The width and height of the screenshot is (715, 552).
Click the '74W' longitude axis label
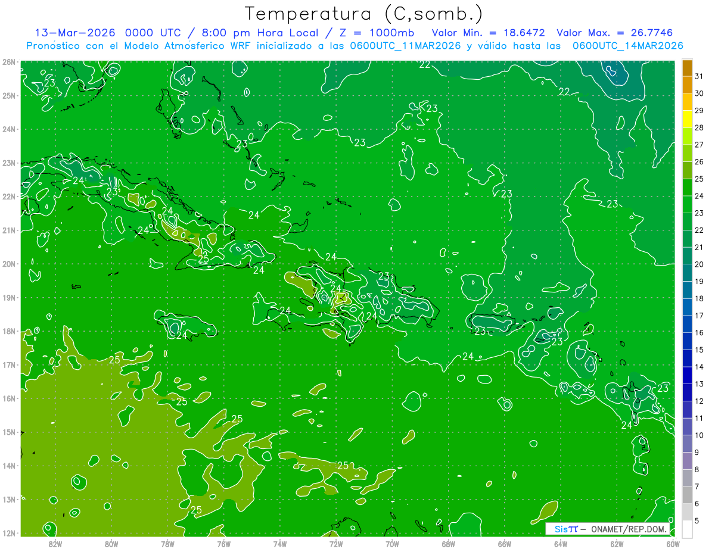(279, 544)
